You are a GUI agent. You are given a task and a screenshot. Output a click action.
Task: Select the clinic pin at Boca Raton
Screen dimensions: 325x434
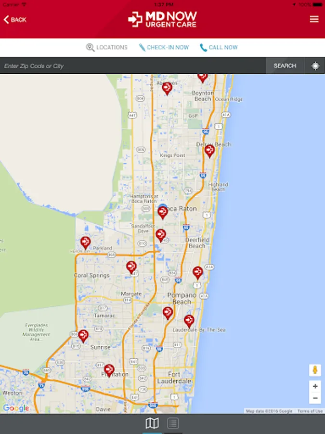(163, 212)
